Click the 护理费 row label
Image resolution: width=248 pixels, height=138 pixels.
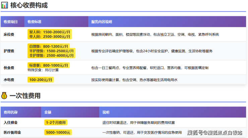[x=9, y=51]
